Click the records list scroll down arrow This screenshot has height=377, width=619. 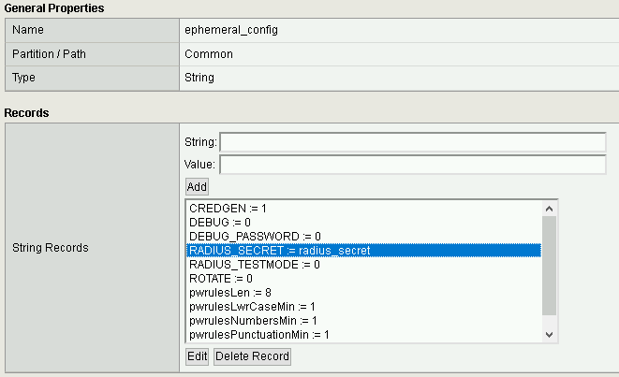tap(549, 335)
